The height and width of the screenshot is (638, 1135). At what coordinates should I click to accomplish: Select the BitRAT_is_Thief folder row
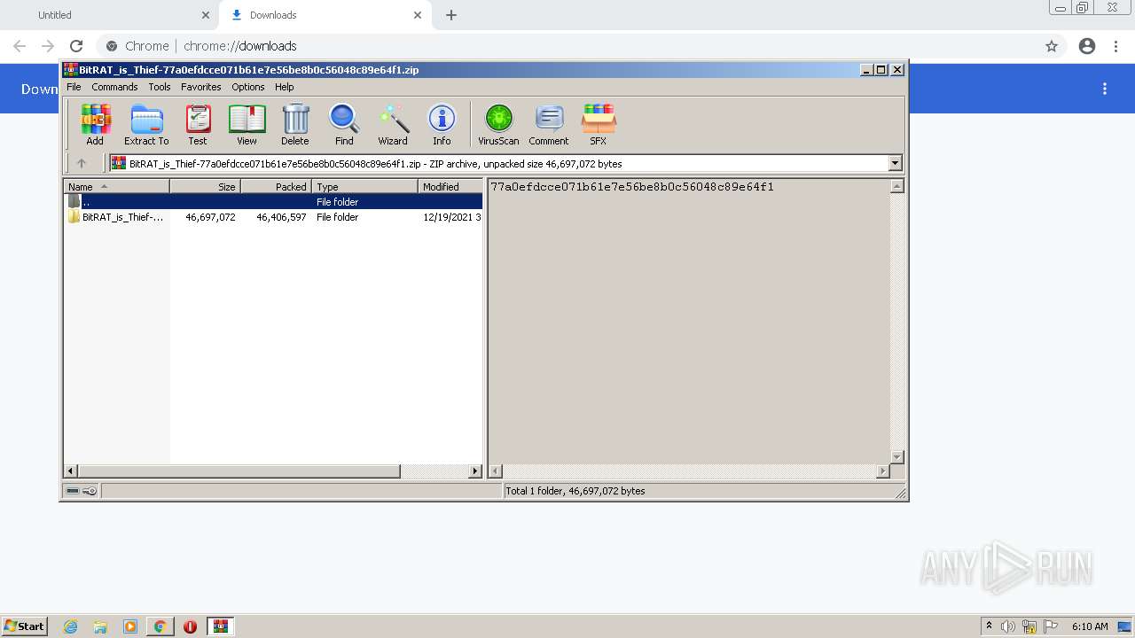(x=273, y=217)
